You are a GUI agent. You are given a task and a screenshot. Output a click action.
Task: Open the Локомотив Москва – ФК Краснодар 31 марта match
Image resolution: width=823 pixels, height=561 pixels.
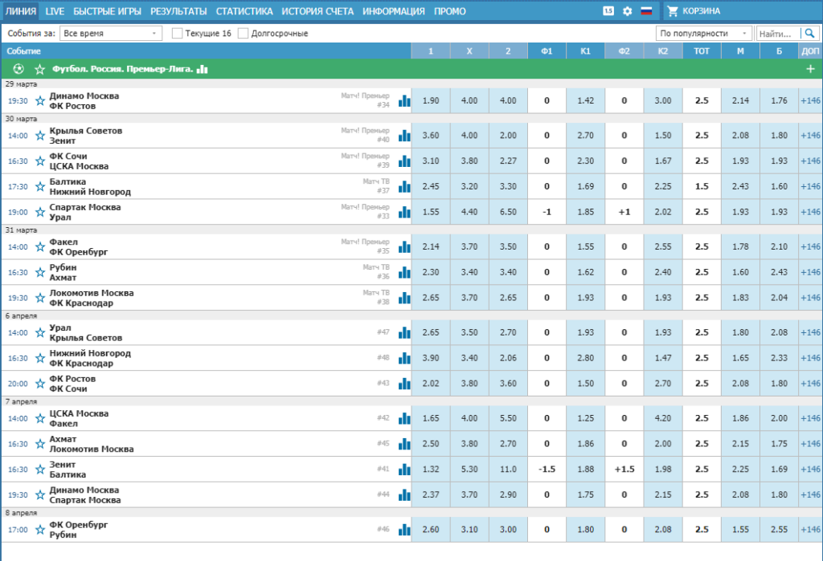coord(92,298)
